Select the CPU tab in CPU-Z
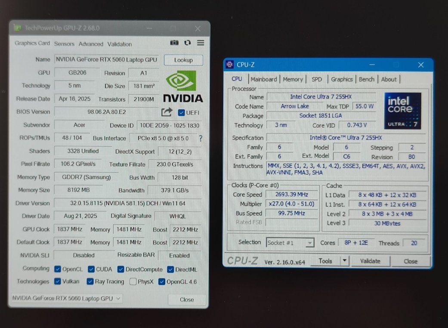Screen dimensions: 448x328 (237, 79)
